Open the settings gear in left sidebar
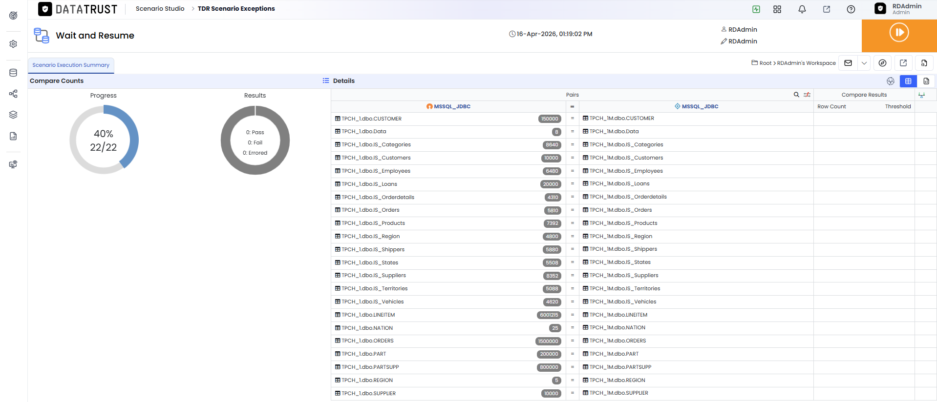This screenshot has width=937, height=402. pos(13,44)
